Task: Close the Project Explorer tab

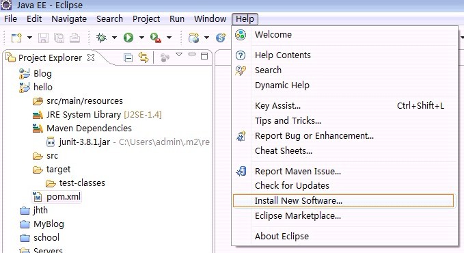Action: click(x=91, y=57)
